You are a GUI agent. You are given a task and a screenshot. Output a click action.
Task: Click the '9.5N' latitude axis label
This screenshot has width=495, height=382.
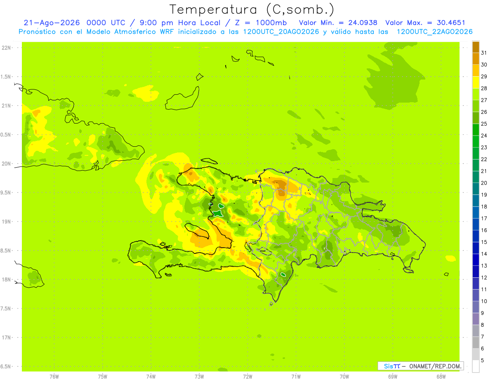click(x=6, y=193)
